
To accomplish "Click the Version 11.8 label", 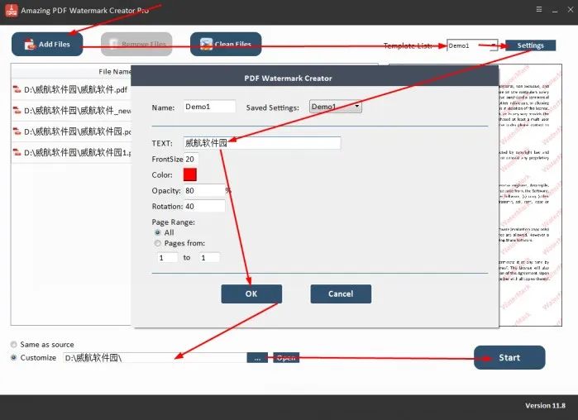I will point(545,406).
